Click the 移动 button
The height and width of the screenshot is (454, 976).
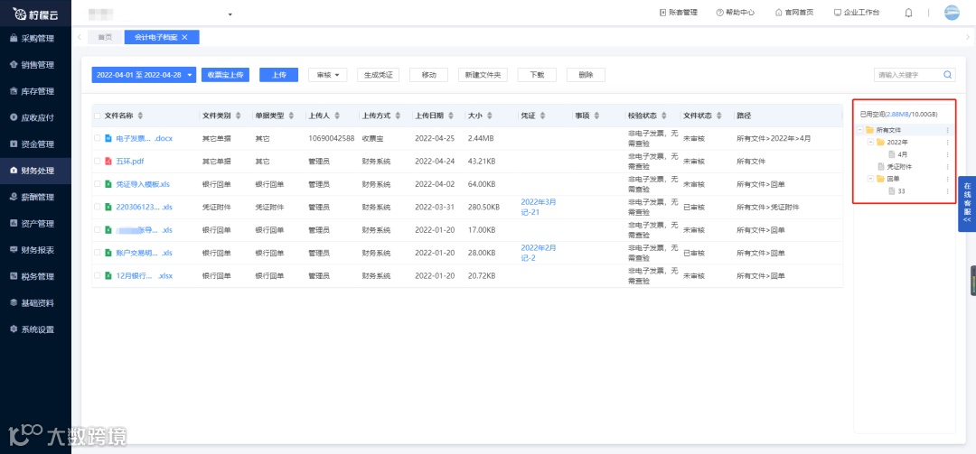pos(429,75)
